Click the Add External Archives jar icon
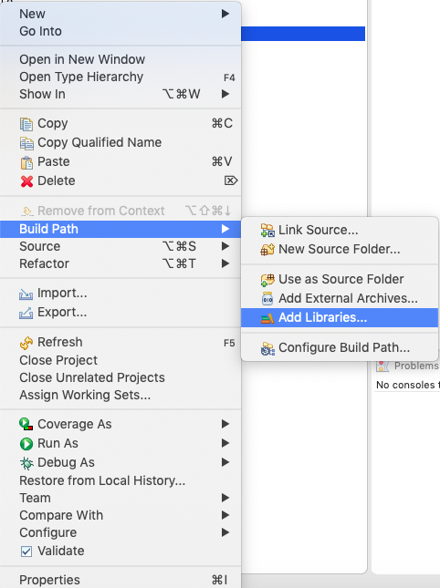This screenshot has width=440, height=588. [267, 299]
